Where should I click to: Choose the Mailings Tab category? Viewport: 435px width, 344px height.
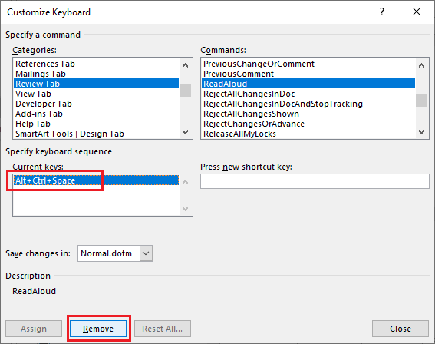41,74
